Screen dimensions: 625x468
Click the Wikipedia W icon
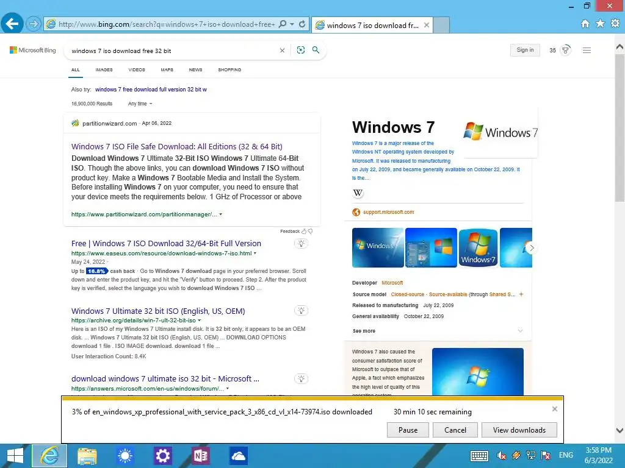358,193
